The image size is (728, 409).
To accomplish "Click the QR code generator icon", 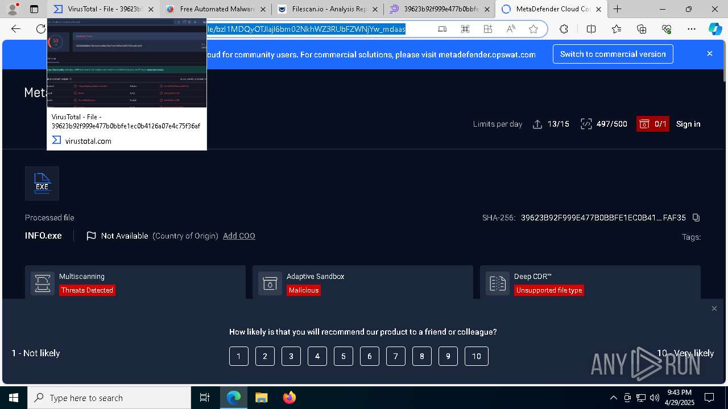I will (x=465, y=30).
